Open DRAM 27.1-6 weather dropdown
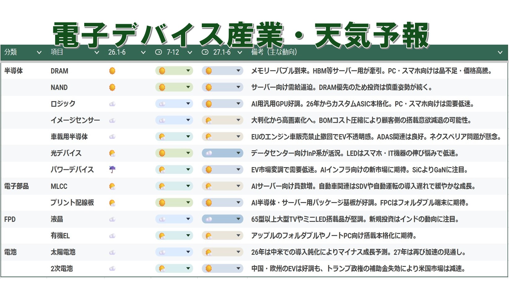The width and height of the screenshot is (510, 287). (x=222, y=71)
